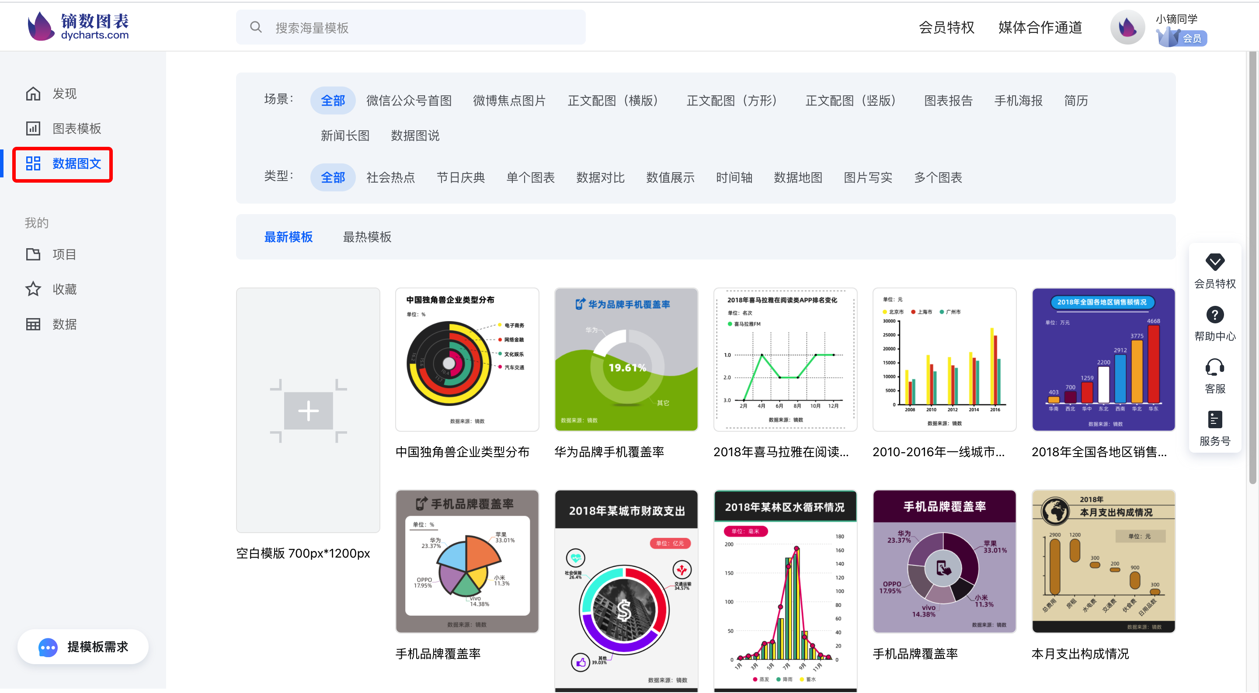The width and height of the screenshot is (1259, 693).
Task: Open pie chart 手机品牌覆盖率 gray thumbnail
Action: 467,561
